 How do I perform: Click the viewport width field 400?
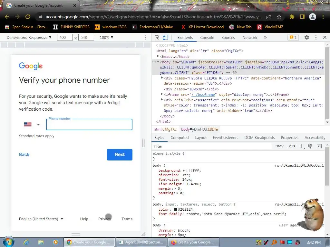[x=65, y=37]
